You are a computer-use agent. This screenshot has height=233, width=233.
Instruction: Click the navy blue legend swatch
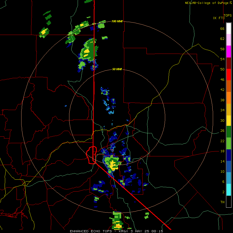tap(229, 155)
